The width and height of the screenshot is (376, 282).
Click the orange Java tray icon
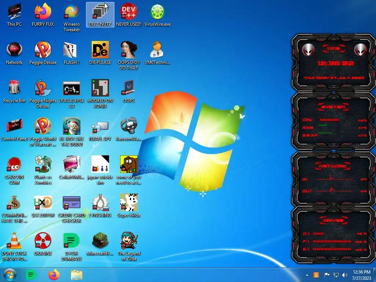click(316, 275)
